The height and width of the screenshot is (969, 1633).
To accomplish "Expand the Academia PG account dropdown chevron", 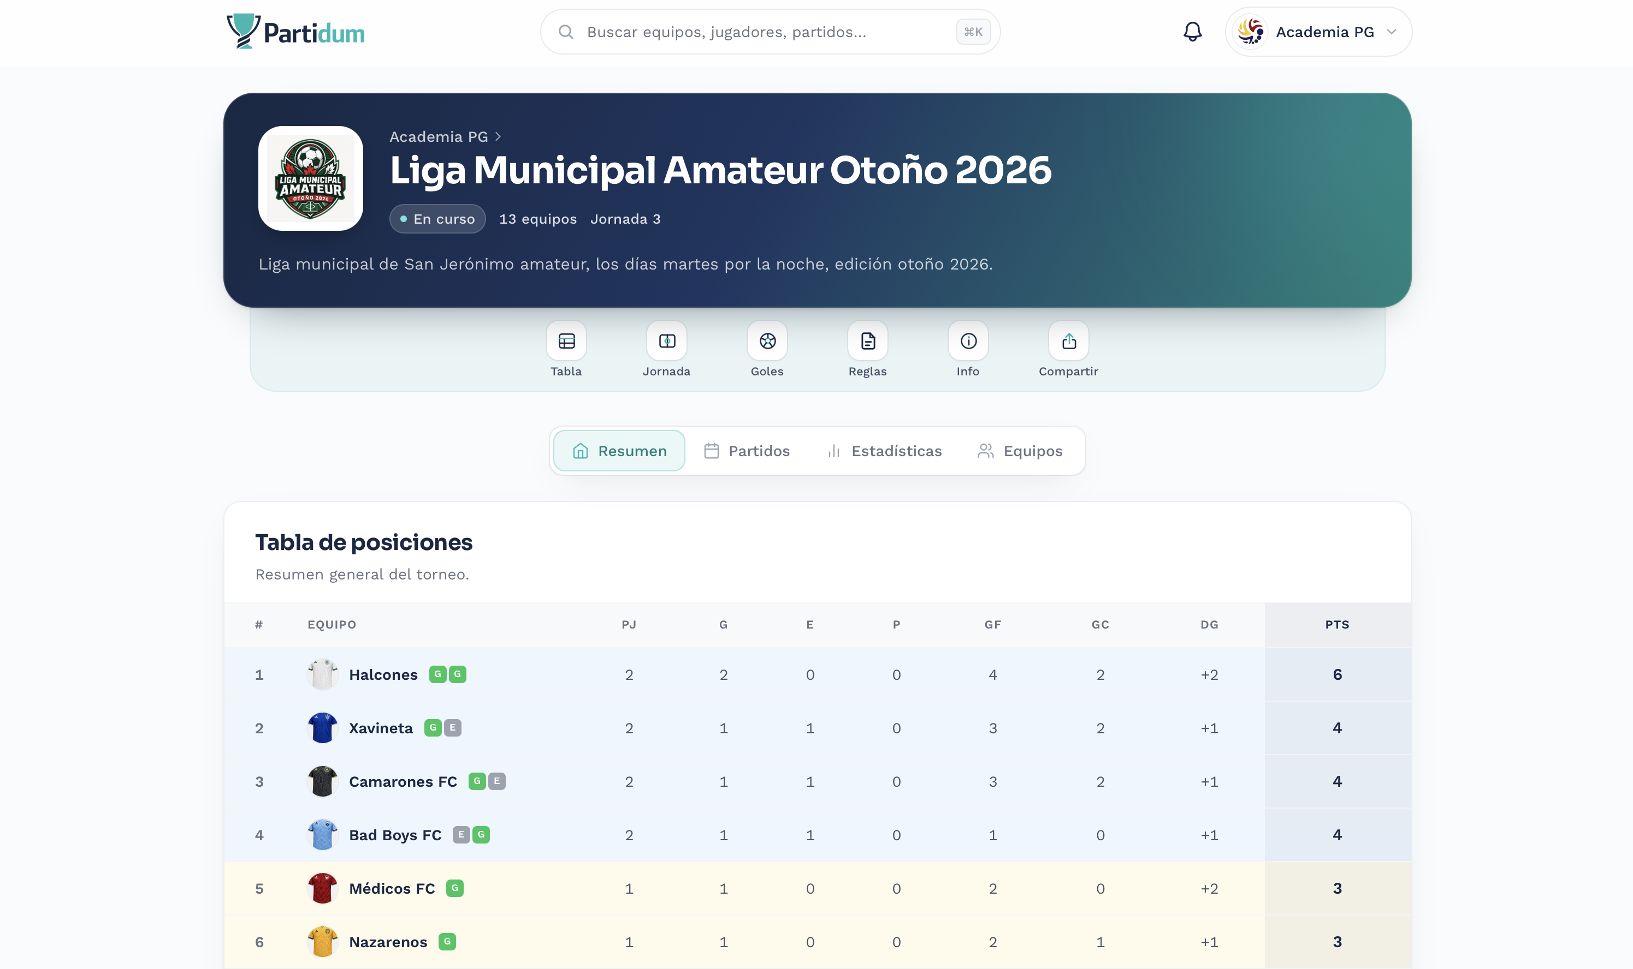I will [1391, 32].
